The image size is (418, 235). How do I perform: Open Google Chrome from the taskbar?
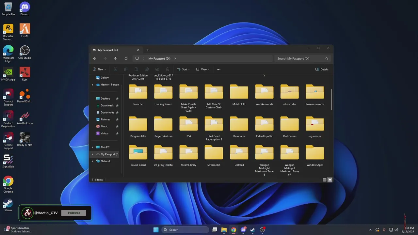point(233,230)
